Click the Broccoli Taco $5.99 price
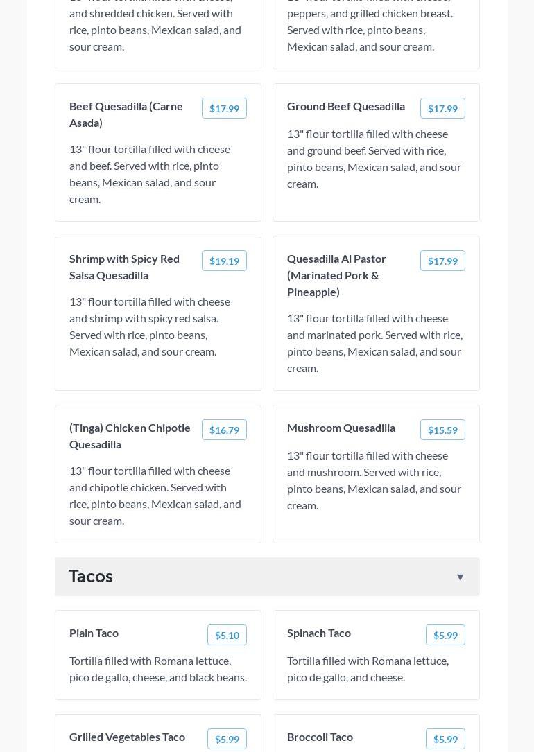 (445, 739)
